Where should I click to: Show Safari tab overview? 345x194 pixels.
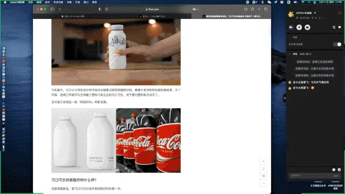266,9
